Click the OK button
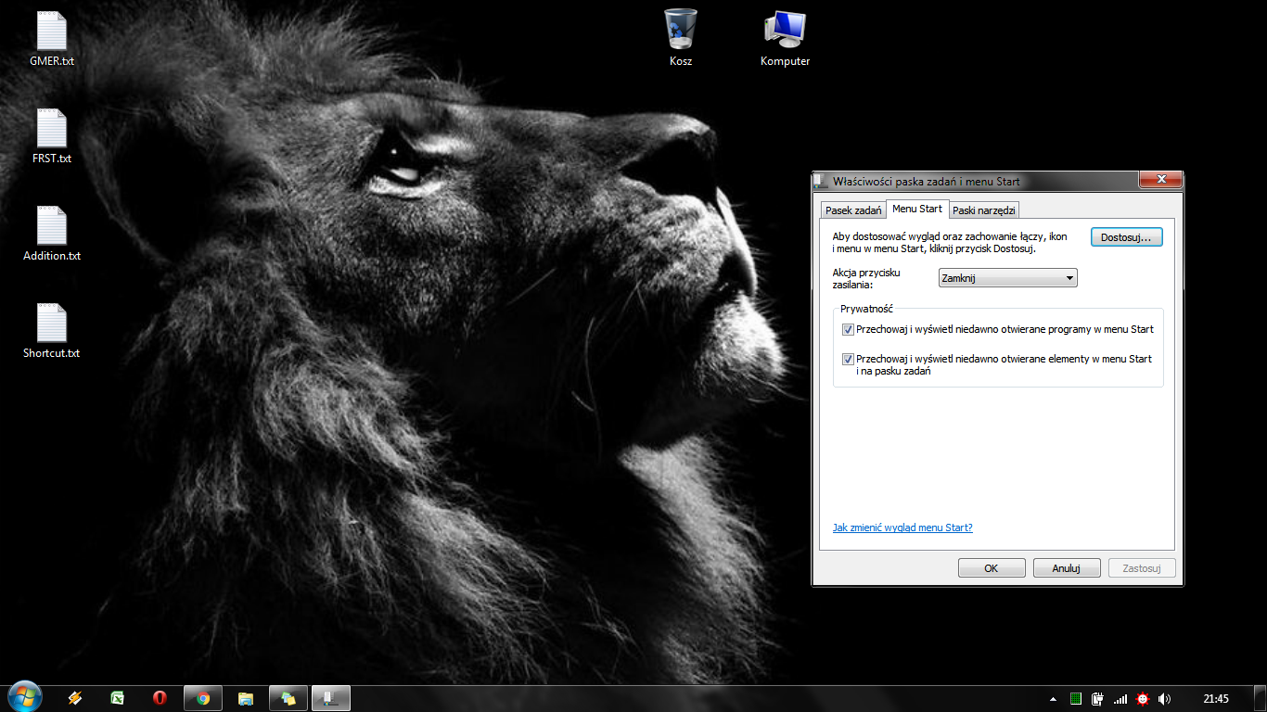The image size is (1267, 712). pyautogui.click(x=992, y=568)
